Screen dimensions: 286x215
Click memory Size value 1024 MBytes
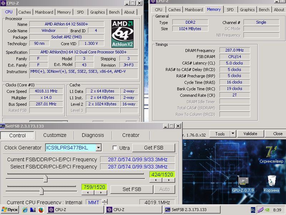[190, 29]
